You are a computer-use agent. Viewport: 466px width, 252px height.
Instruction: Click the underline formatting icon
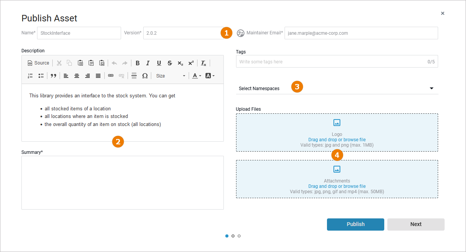(x=159, y=63)
